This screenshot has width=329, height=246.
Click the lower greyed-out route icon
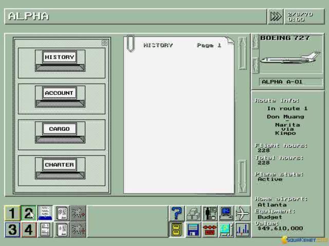pyautogui.click(x=78, y=230)
